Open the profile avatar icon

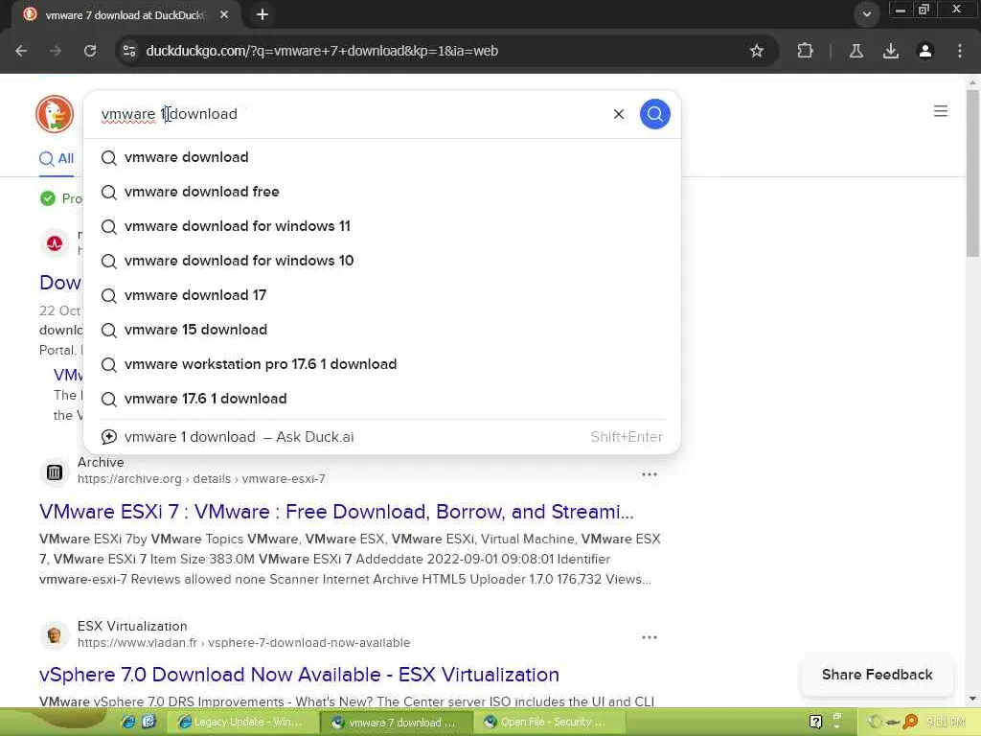pyautogui.click(x=924, y=51)
